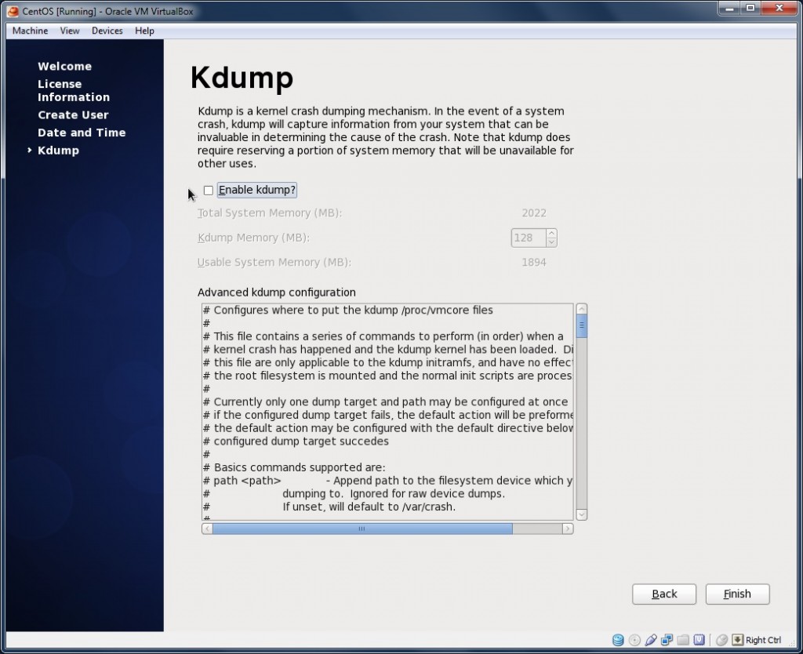Click the keyboard capture arrow icon

tap(737, 640)
